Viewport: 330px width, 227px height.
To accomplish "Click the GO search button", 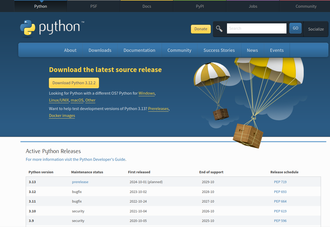I will click(x=295, y=28).
